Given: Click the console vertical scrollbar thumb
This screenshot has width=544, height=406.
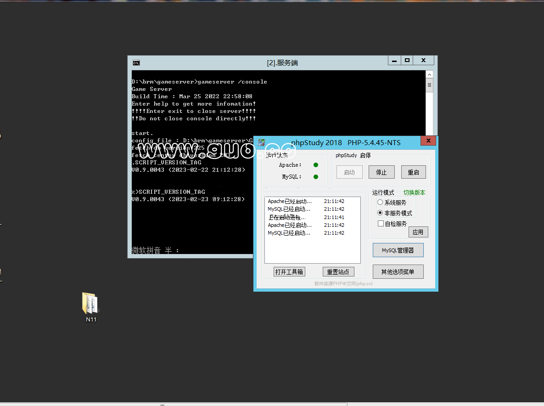Looking at the screenshot, I should (429, 85).
